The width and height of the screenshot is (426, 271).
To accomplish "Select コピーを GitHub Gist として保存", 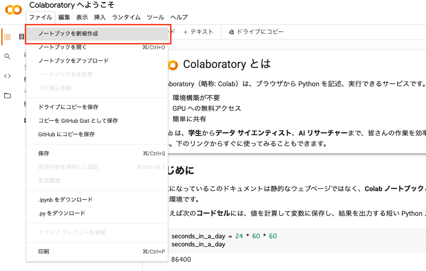I will pyautogui.click(x=97, y=121).
